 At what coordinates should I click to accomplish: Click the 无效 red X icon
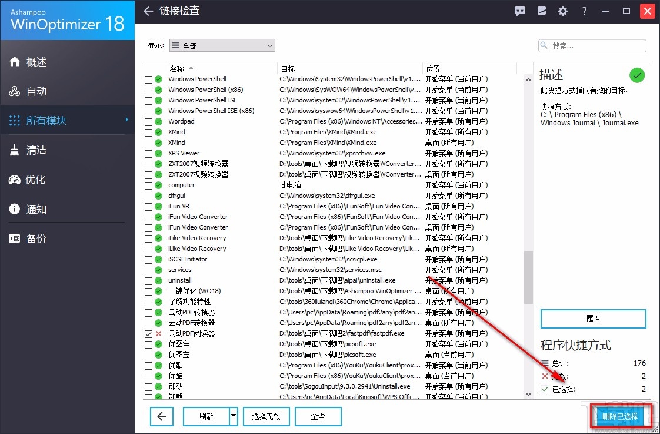coord(545,376)
